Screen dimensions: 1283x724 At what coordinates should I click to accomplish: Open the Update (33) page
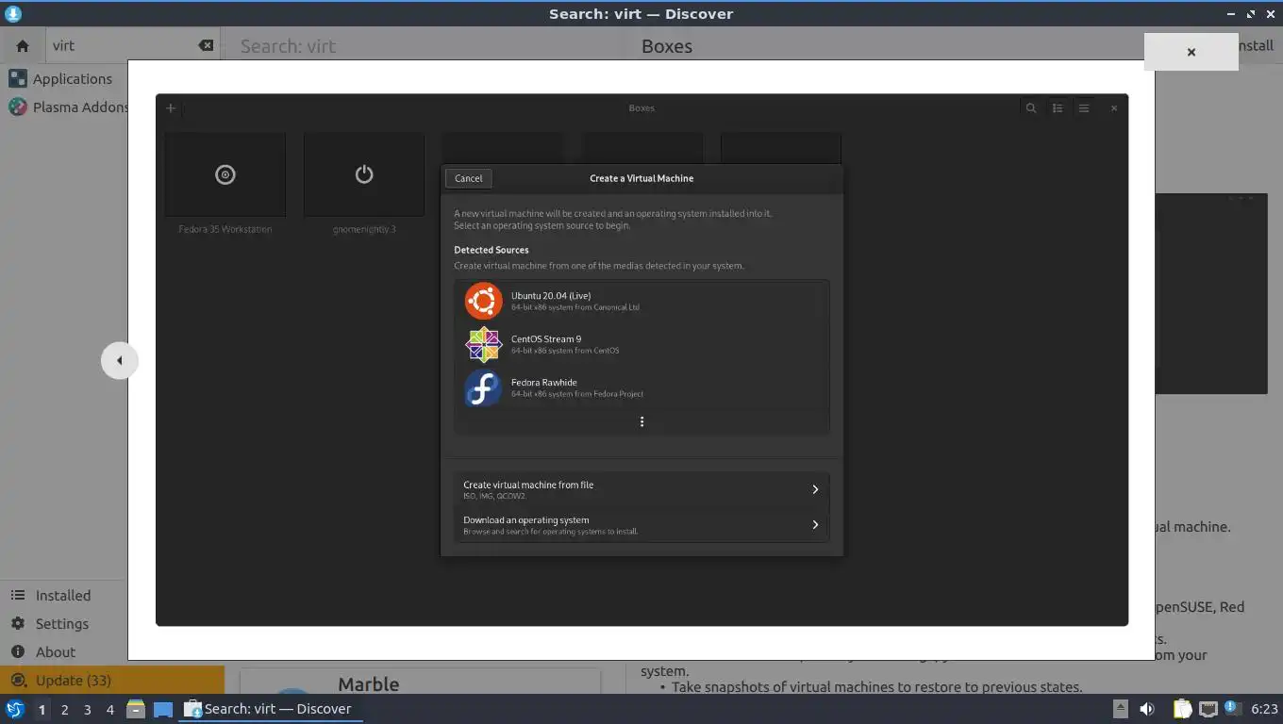112,680
